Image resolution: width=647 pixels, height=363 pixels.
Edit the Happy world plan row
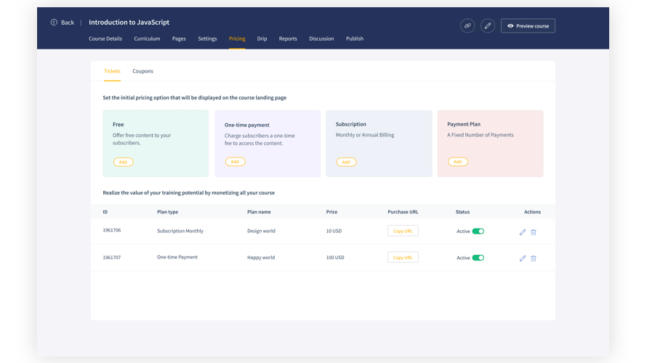click(523, 258)
